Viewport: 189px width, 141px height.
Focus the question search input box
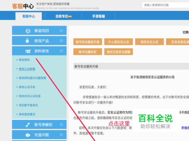pyautogui.click(x=165, y=5)
